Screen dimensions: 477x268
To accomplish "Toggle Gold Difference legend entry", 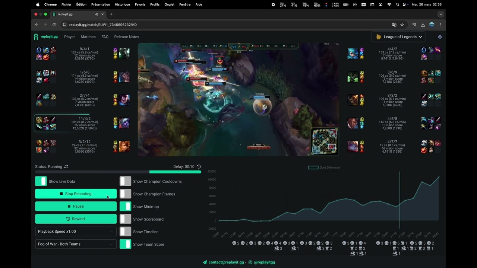I will (x=324, y=167).
